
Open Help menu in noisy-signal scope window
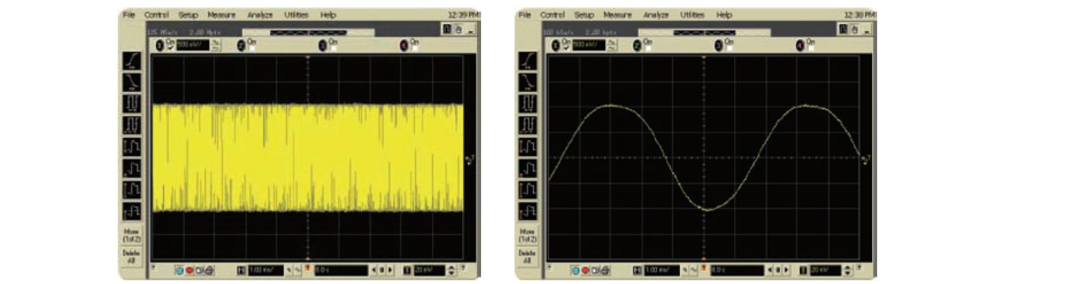tap(328, 14)
